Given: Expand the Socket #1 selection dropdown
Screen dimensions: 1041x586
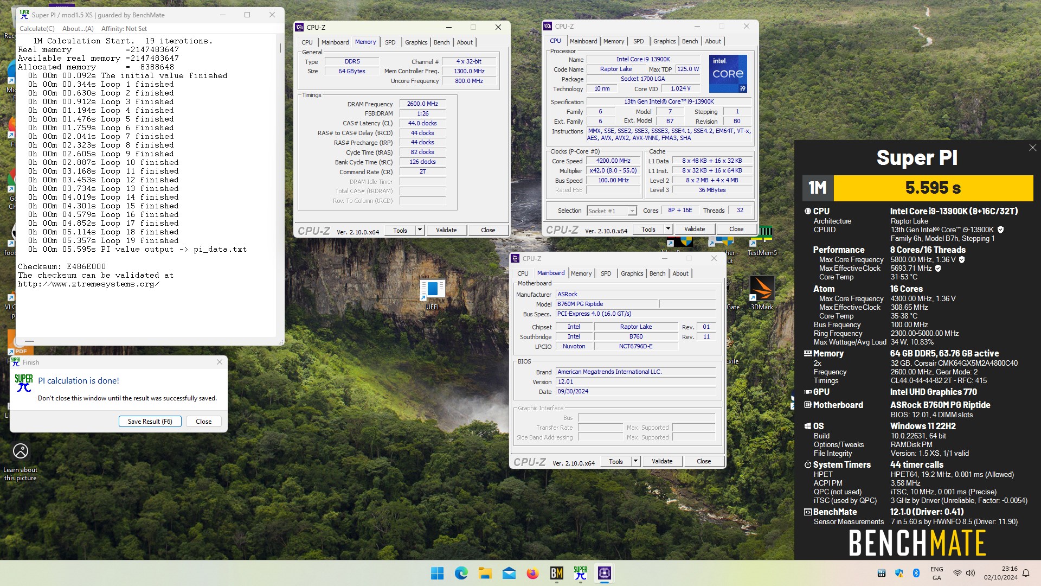Looking at the screenshot, I should point(632,211).
